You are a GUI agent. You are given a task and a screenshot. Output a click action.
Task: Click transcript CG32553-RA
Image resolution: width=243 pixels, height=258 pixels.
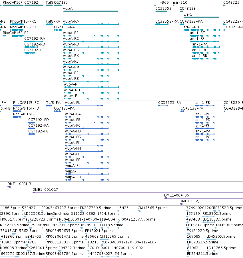(167, 21)
